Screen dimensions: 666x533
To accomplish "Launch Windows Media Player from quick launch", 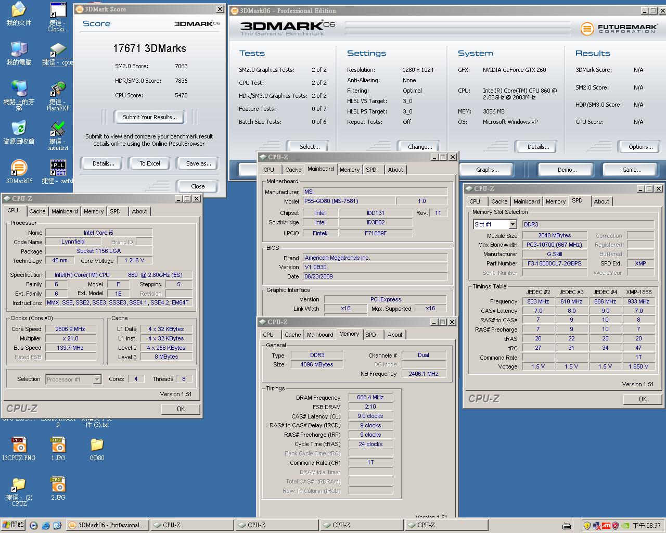I will (34, 525).
